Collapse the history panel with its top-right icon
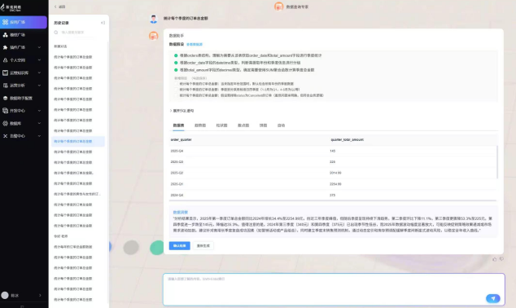Screen dimensions: 516x308 pyautogui.click(x=103, y=23)
